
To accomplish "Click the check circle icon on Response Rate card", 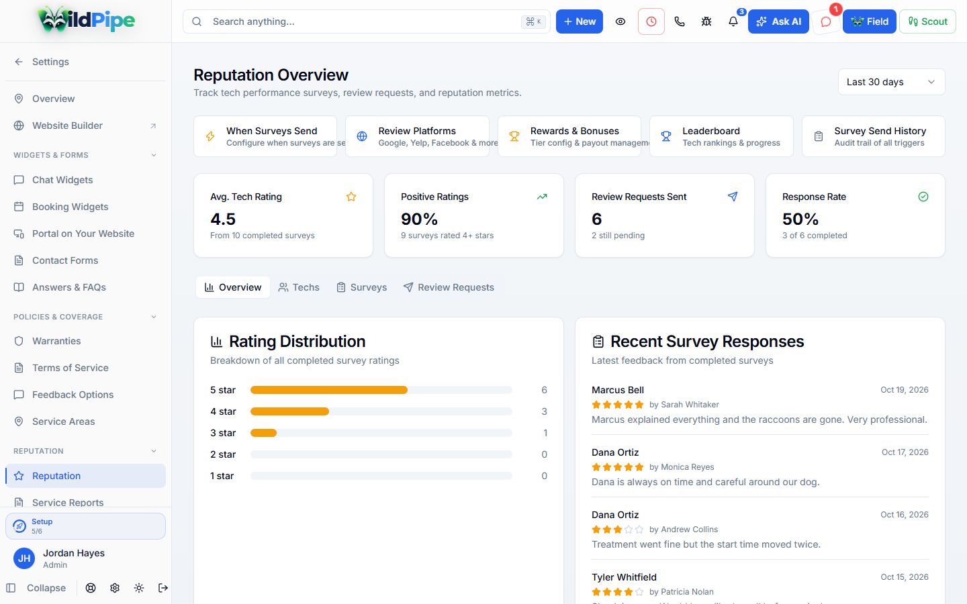I will [x=923, y=197].
